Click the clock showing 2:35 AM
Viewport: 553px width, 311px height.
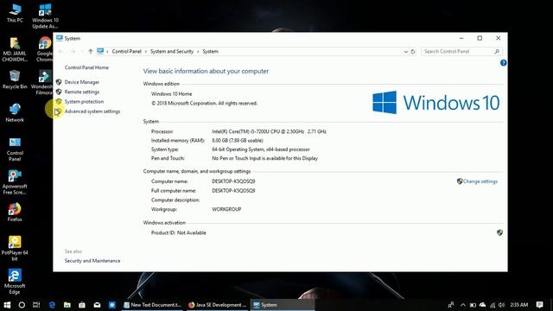(518, 305)
